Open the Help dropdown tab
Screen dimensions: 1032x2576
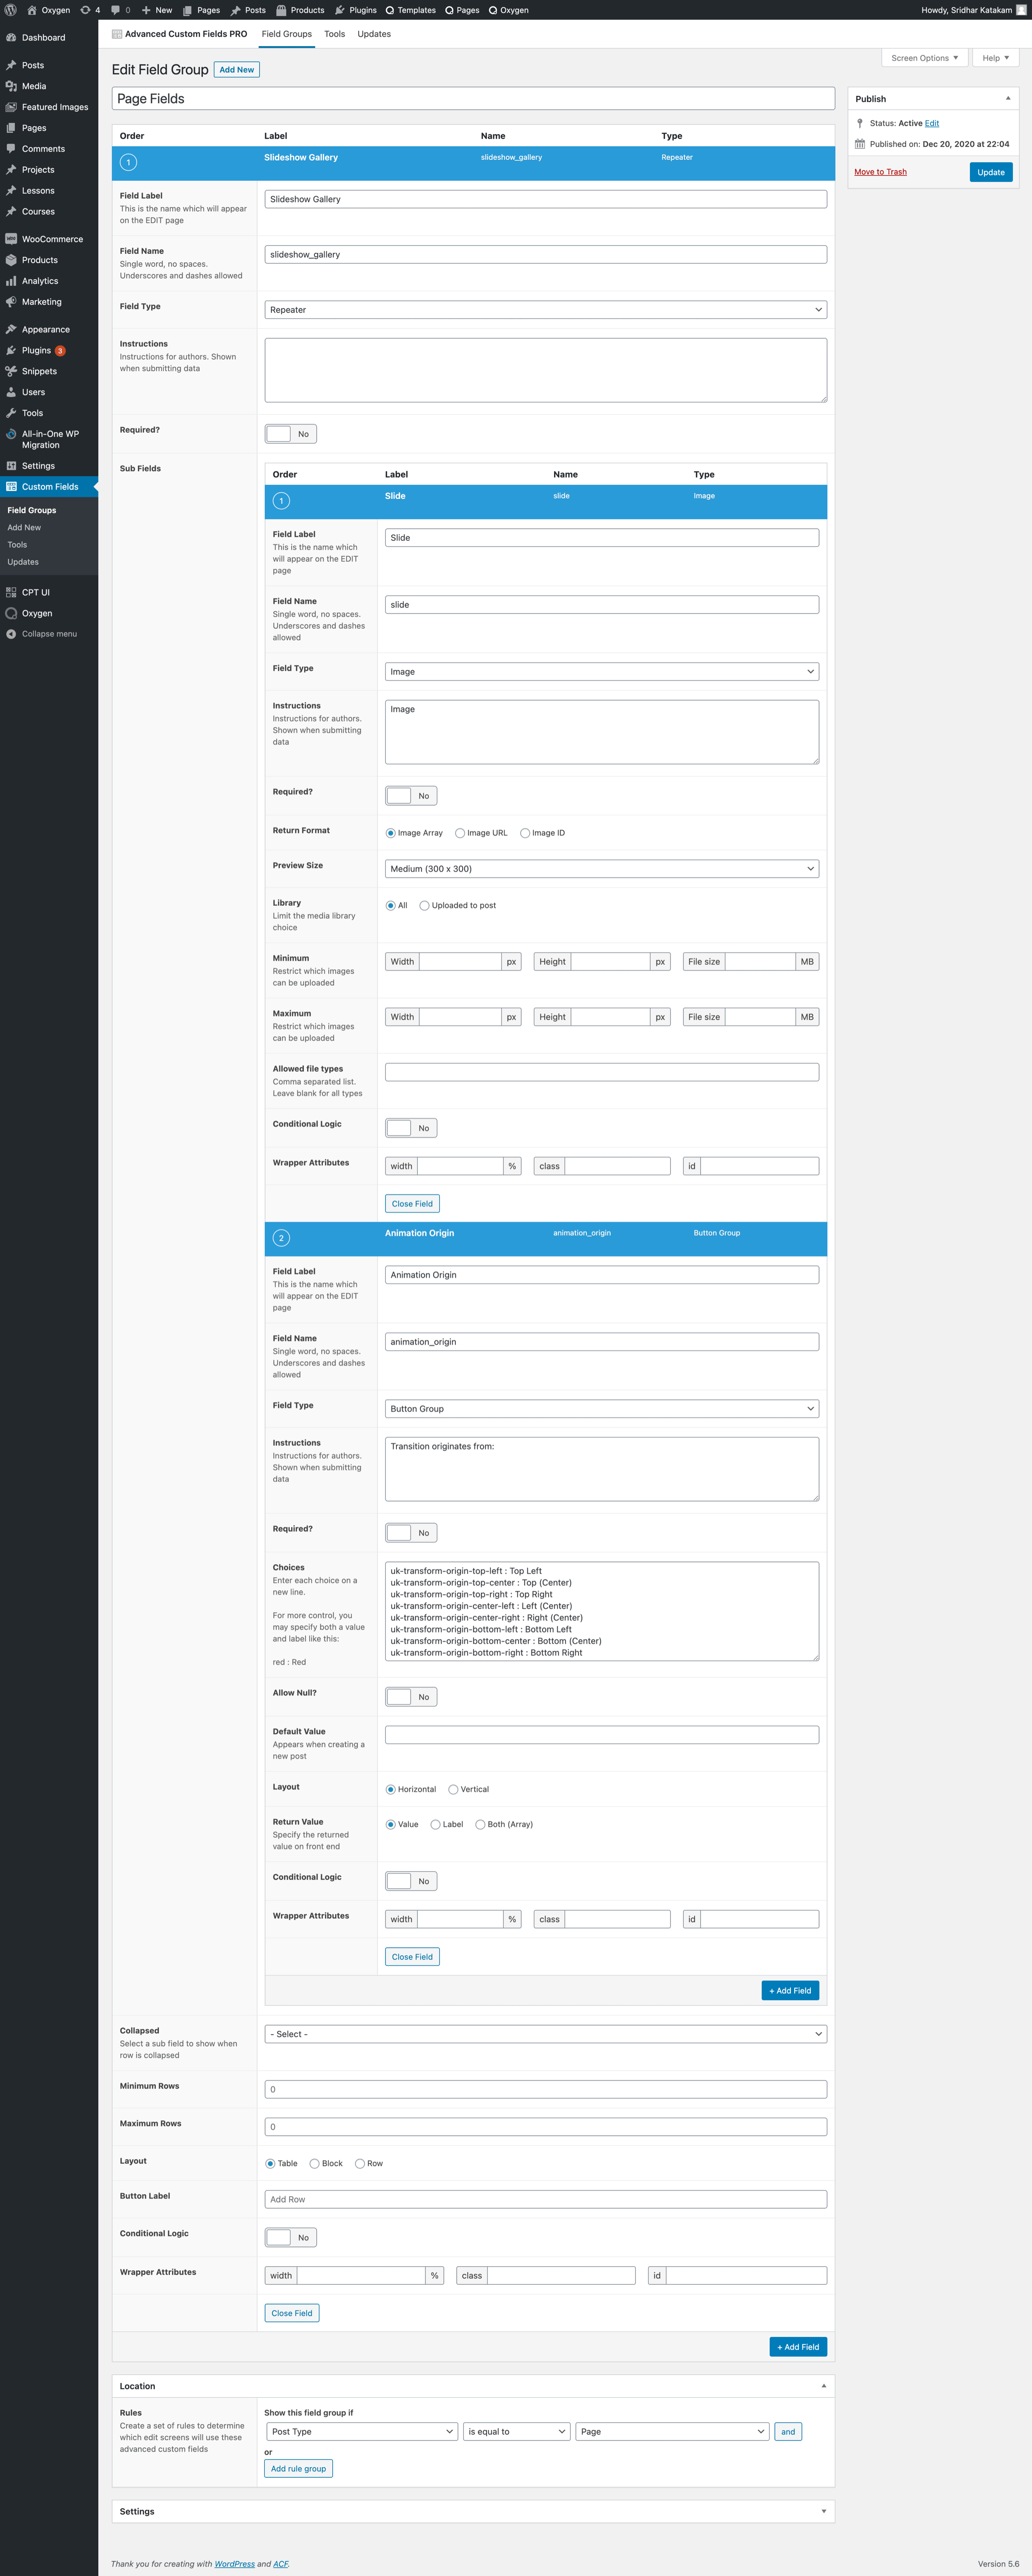pyautogui.click(x=995, y=58)
